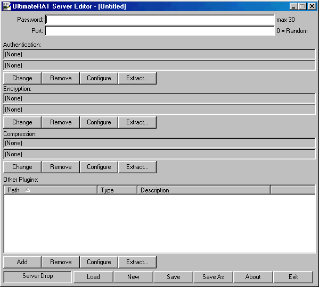Click Configure below the Other Plugins list
This screenshot has width=319, height=287.
click(x=99, y=262)
